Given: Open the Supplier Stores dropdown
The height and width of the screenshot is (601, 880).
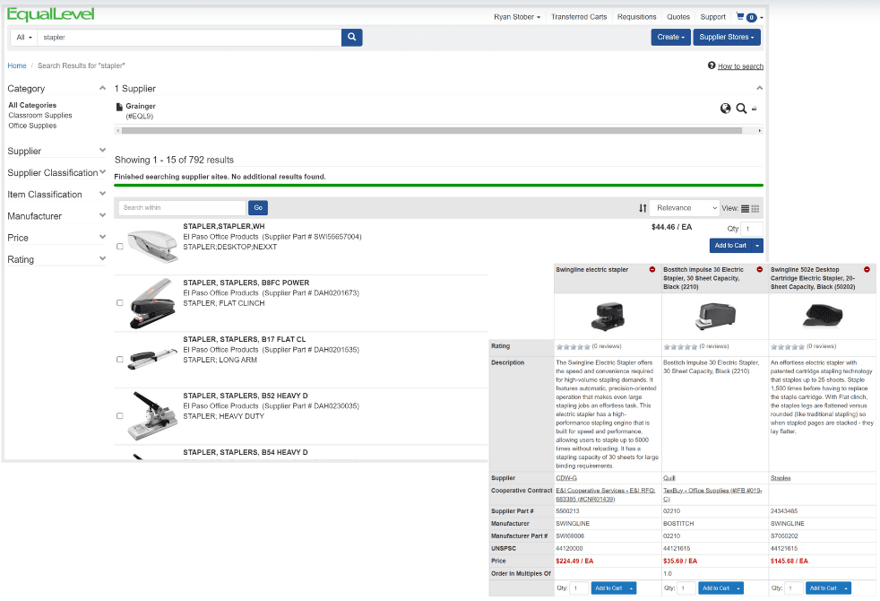Looking at the screenshot, I should point(728,37).
